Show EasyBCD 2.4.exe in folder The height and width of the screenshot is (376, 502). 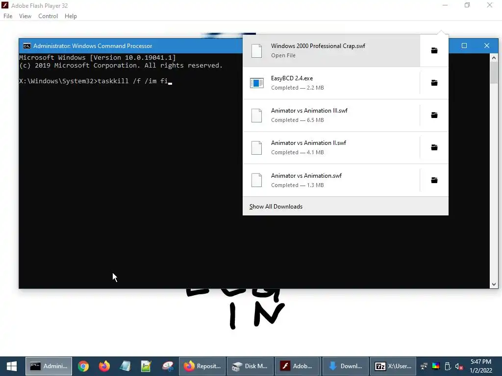(434, 83)
